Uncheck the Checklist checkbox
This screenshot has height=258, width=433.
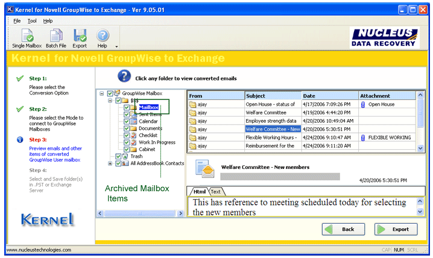coord(127,135)
